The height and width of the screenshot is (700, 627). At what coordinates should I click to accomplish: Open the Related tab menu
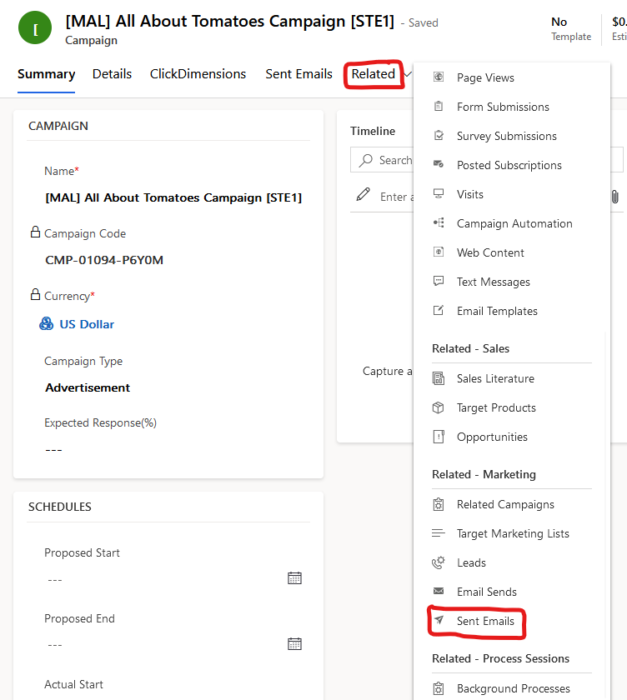pyautogui.click(x=374, y=74)
